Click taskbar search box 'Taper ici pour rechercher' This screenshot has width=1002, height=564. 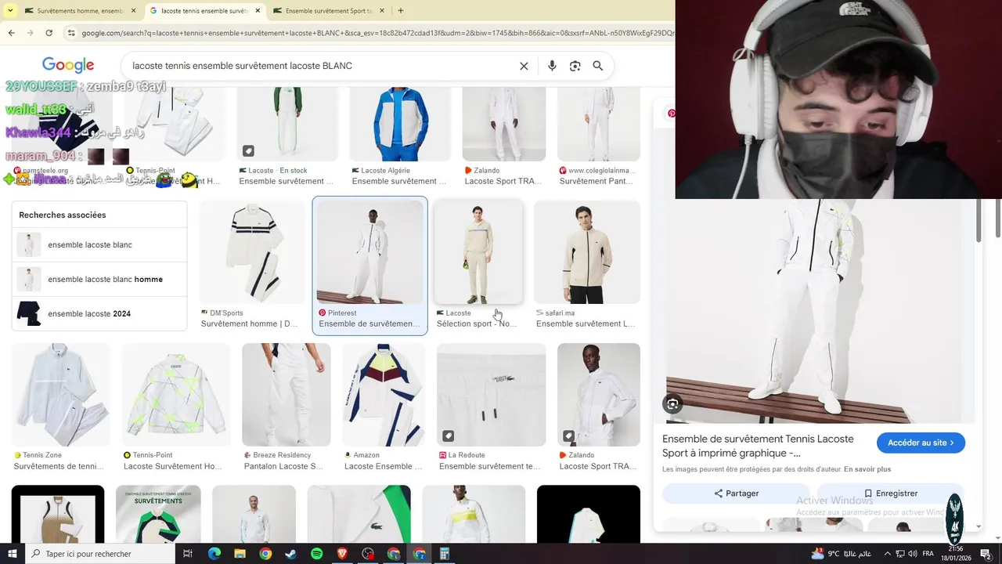(99, 554)
